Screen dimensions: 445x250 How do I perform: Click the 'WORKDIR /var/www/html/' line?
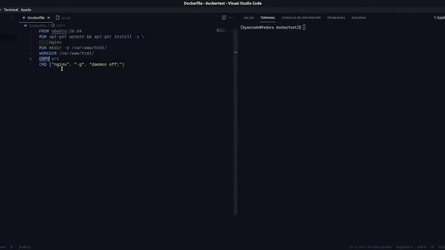coord(67,53)
